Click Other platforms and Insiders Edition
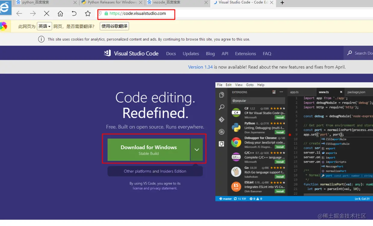Viewport: 373px width, 226px height. 155,171
